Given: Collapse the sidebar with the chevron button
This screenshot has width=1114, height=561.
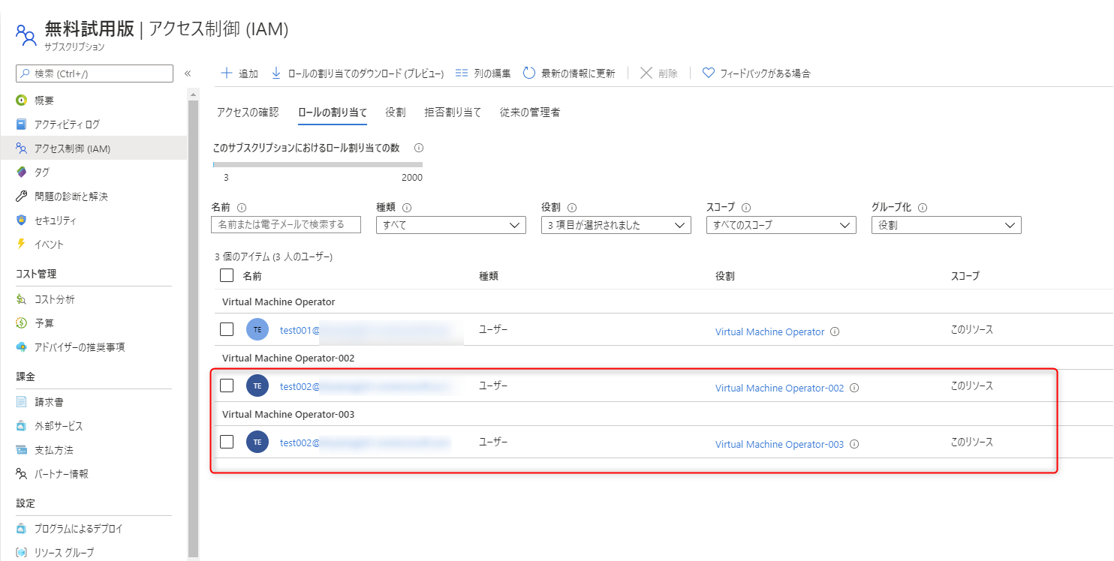Looking at the screenshot, I should click(x=188, y=73).
